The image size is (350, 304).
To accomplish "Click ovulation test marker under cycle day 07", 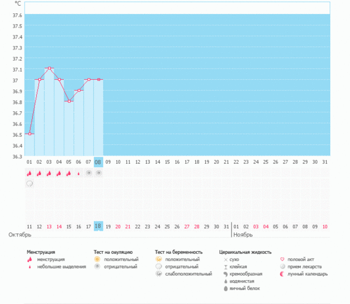I will coord(89,173).
